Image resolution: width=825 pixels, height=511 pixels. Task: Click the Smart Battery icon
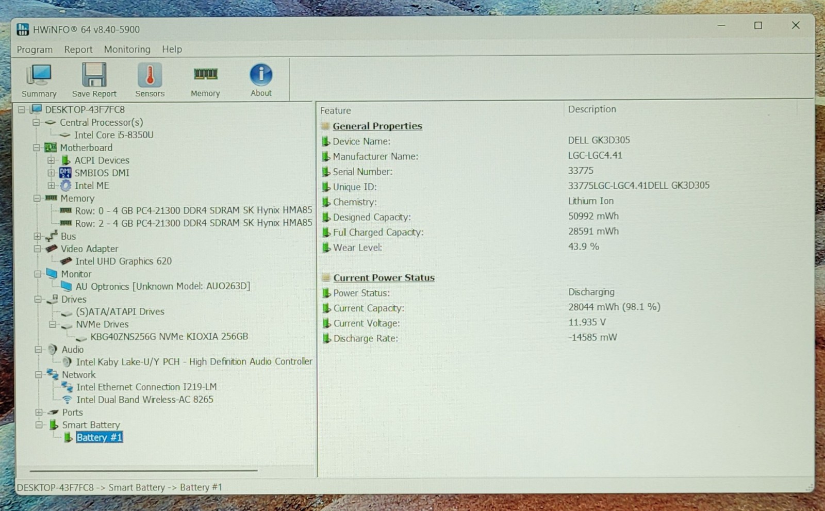pos(53,425)
